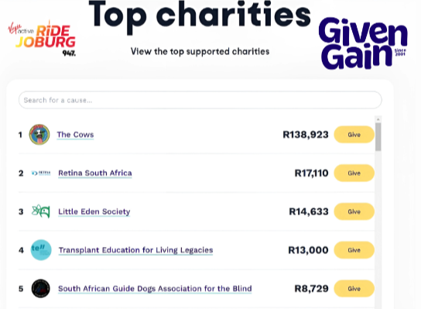Open Transplant Education for Living Legacies link
421x309 pixels.
tap(136, 250)
